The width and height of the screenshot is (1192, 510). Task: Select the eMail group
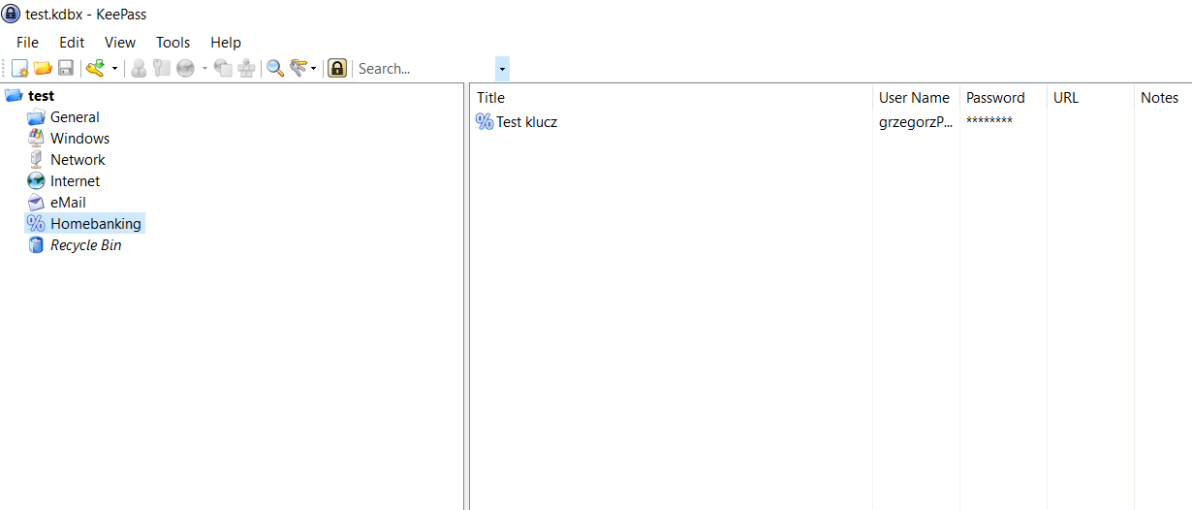coord(68,203)
